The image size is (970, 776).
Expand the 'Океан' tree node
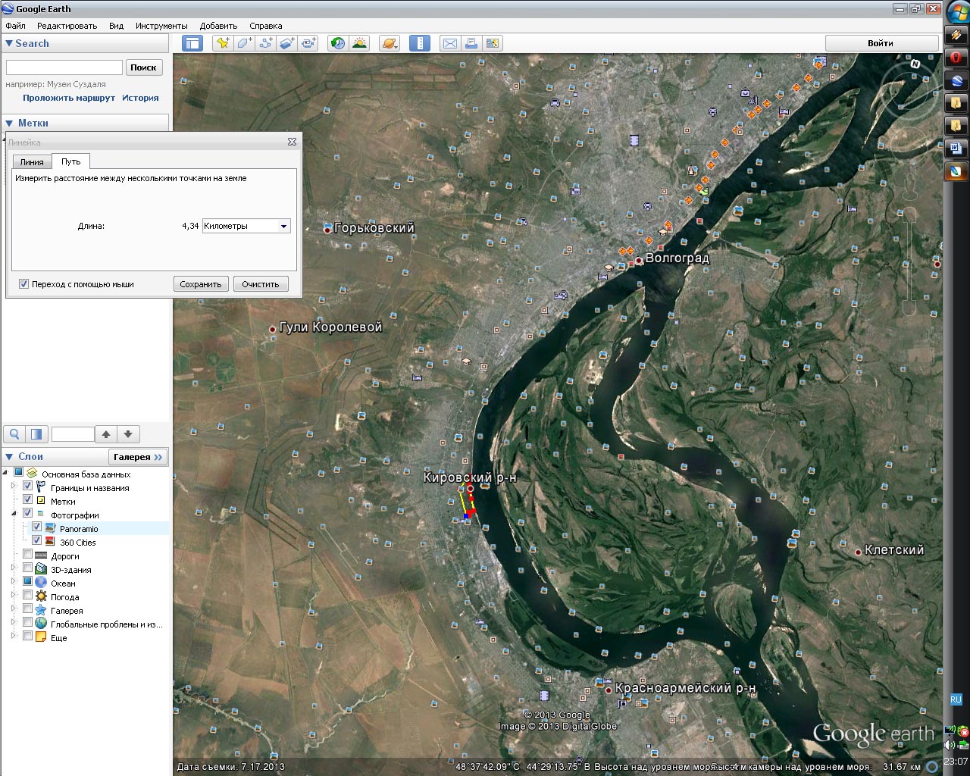13,583
